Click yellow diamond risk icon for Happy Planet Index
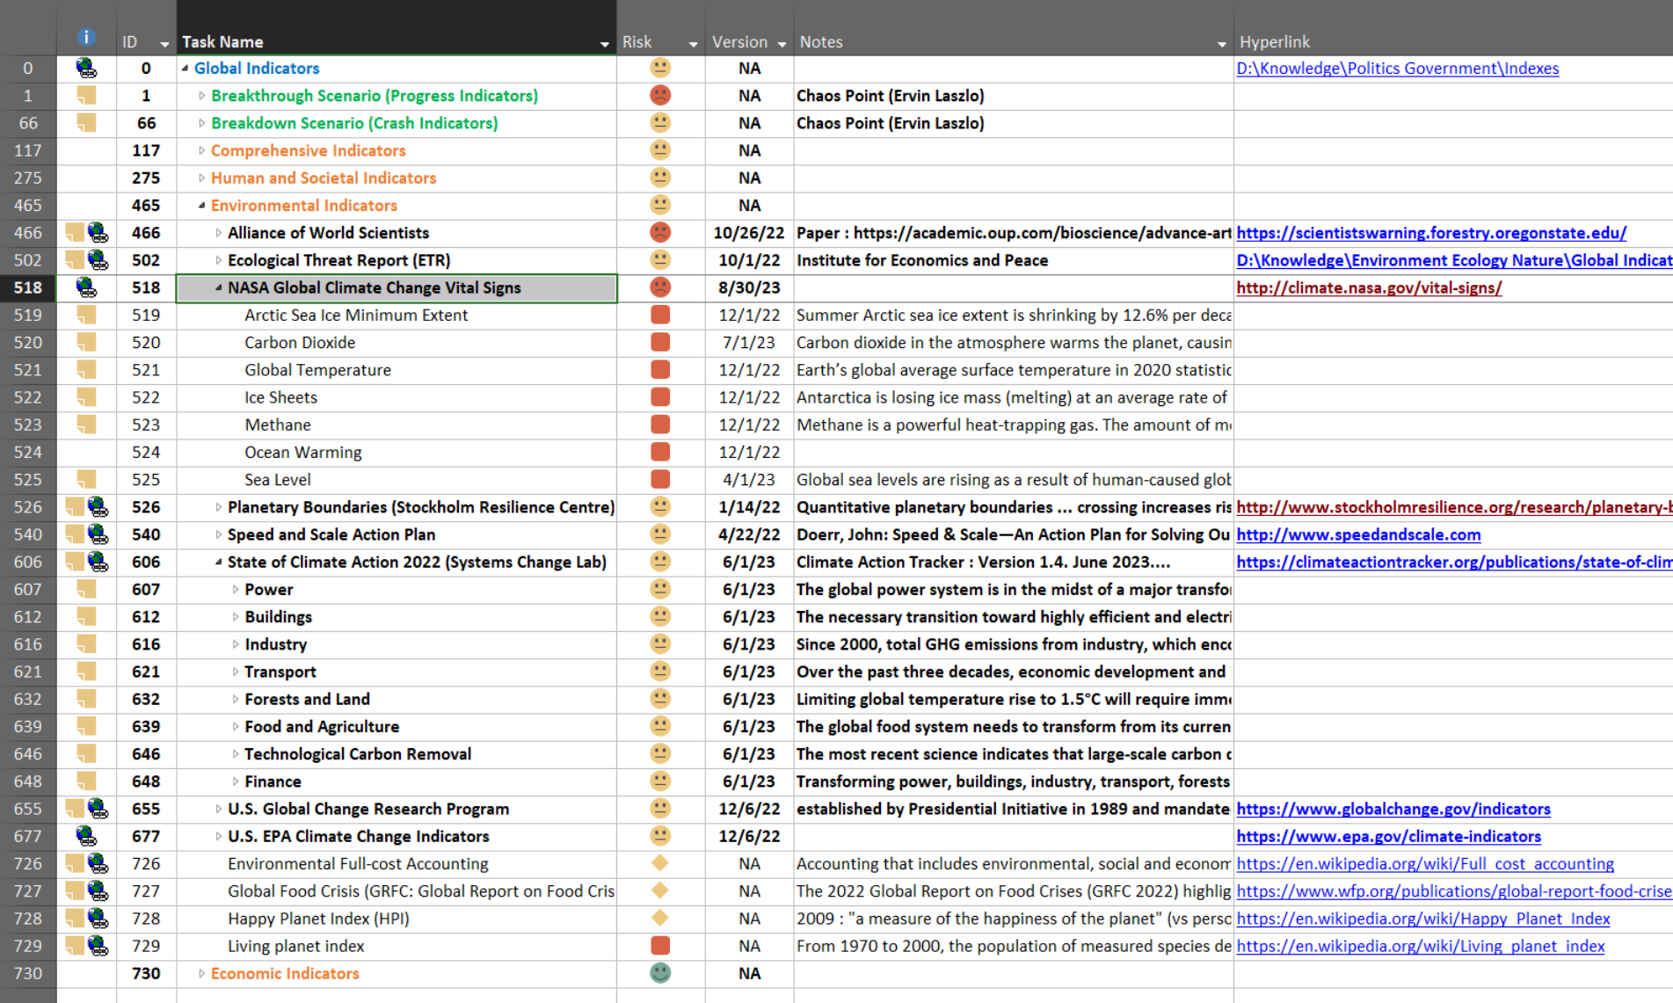 click(x=660, y=918)
